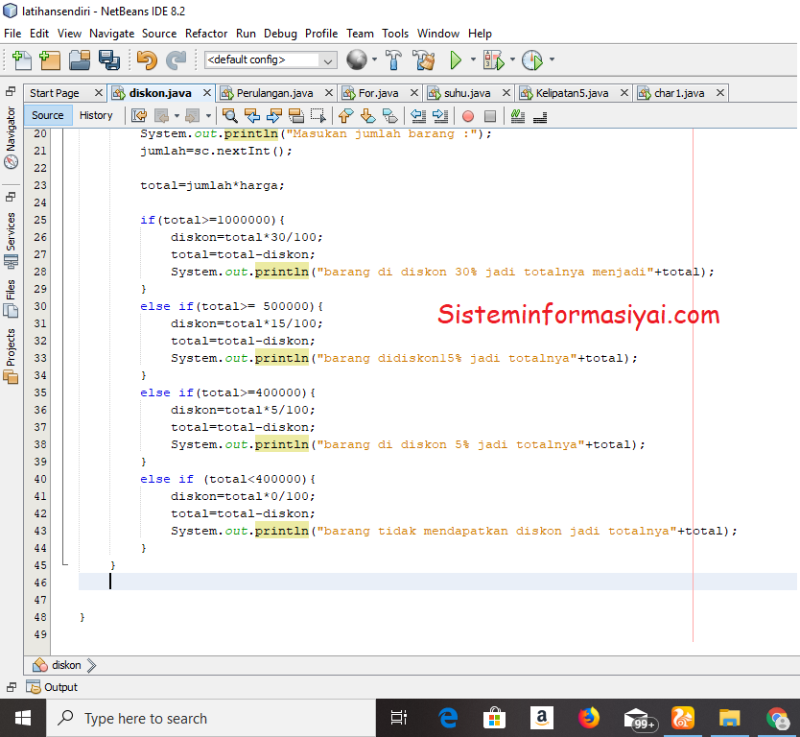Toggle Rectangular Selection mode

318,115
